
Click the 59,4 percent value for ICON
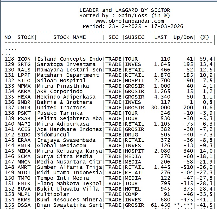[x=206, y=59]
